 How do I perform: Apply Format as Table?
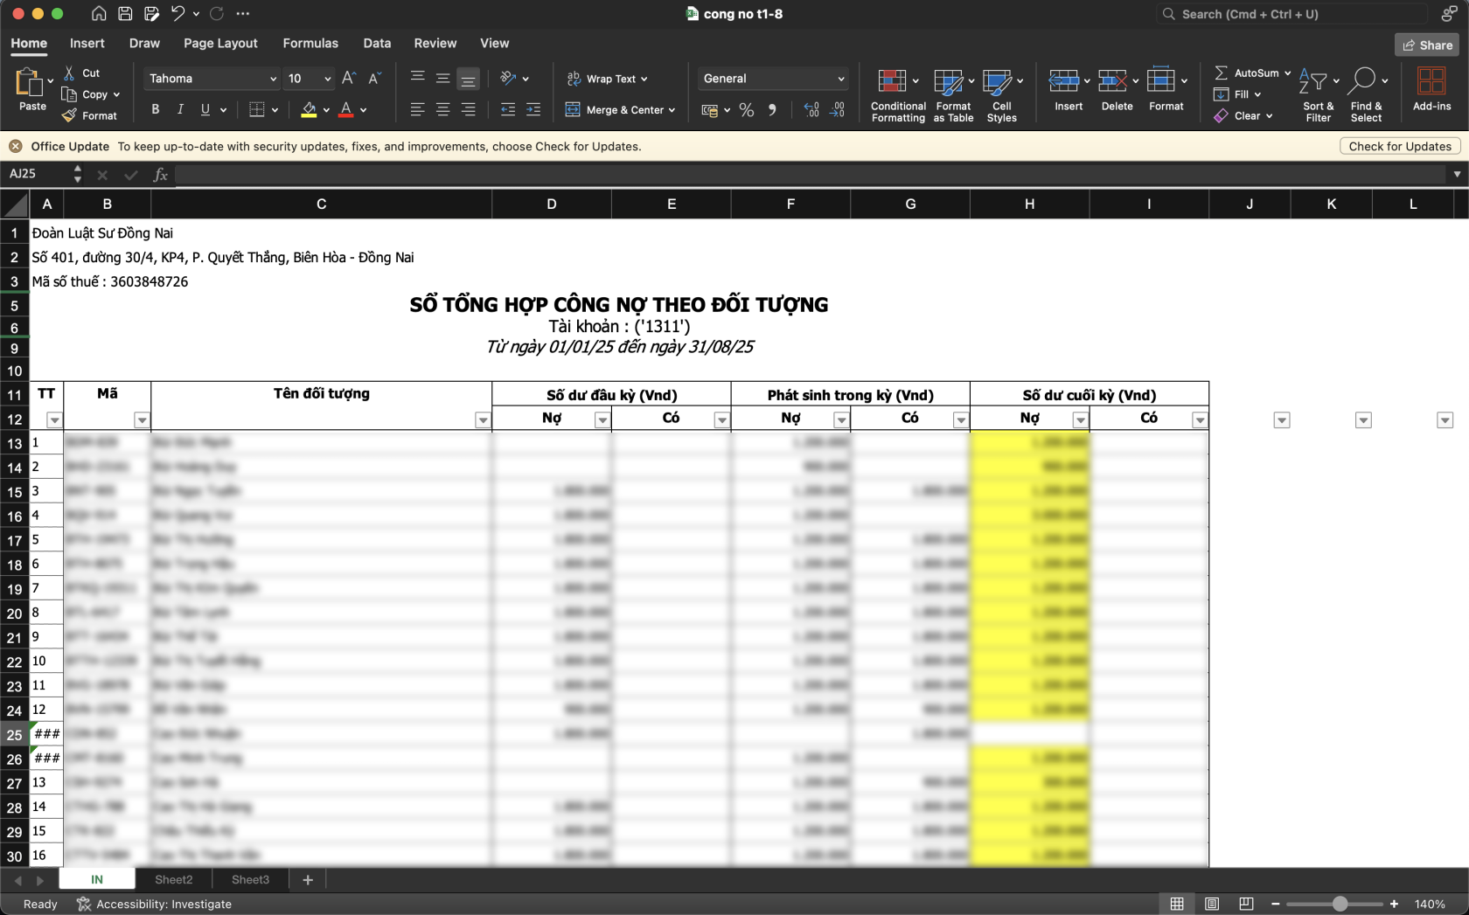[949, 94]
